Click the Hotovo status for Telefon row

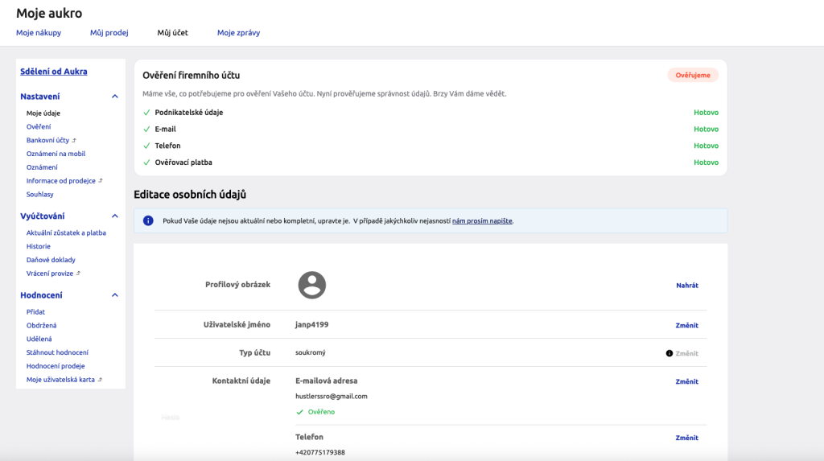[706, 146]
